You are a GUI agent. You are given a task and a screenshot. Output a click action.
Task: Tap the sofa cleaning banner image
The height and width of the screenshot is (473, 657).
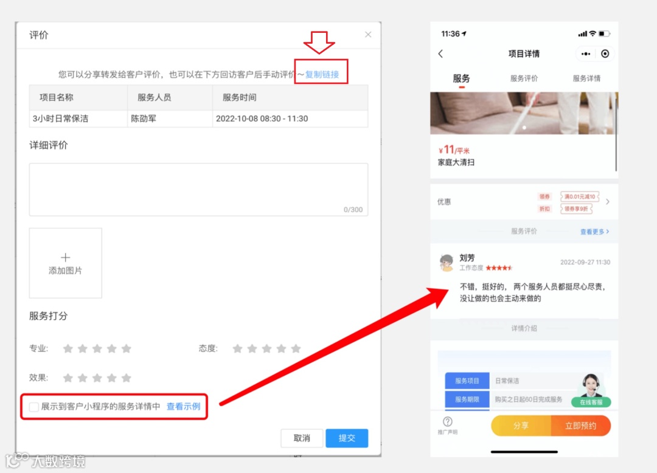524,113
